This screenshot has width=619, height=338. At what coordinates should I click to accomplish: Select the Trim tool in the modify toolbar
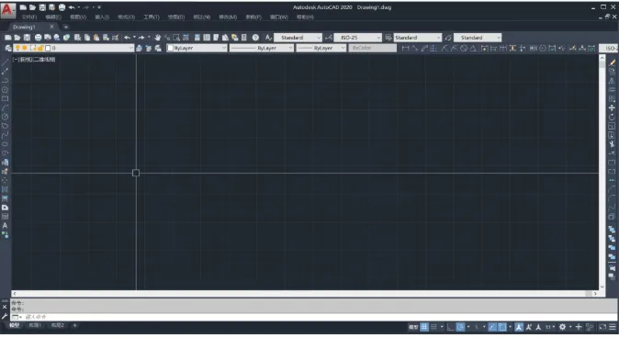[612, 144]
